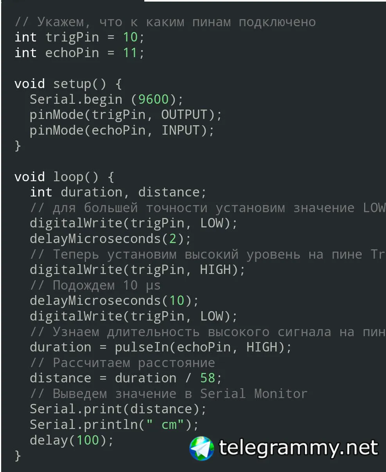Click the first comment line at the top

pyautogui.click(x=165, y=22)
